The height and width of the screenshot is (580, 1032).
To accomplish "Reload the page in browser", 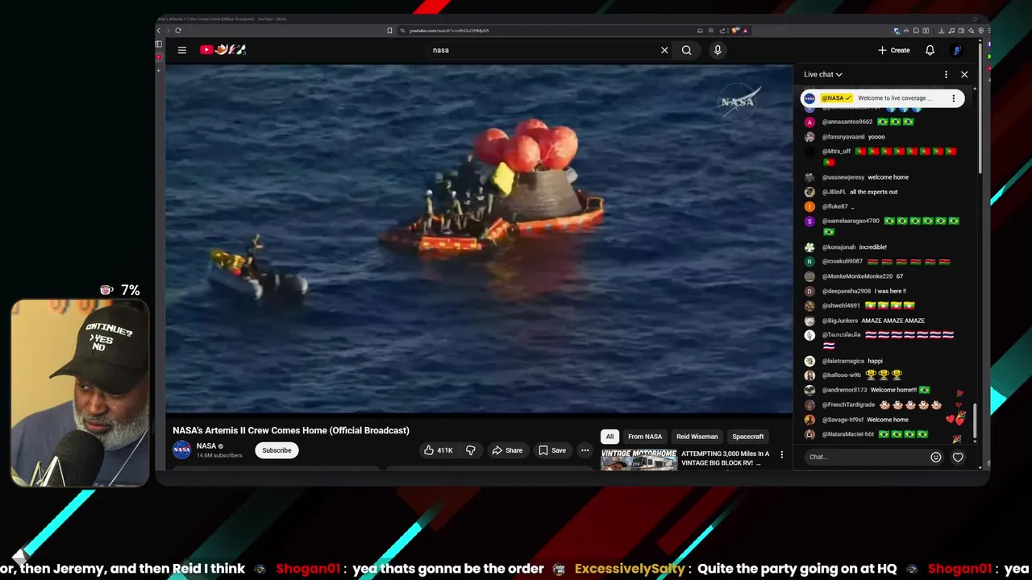I will coord(177,31).
